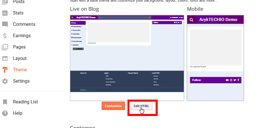Click Instagram icon in mobile Follow bar

click(231, 80)
